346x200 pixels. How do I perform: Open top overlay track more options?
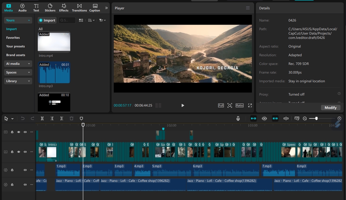click(x=32, y=132)
